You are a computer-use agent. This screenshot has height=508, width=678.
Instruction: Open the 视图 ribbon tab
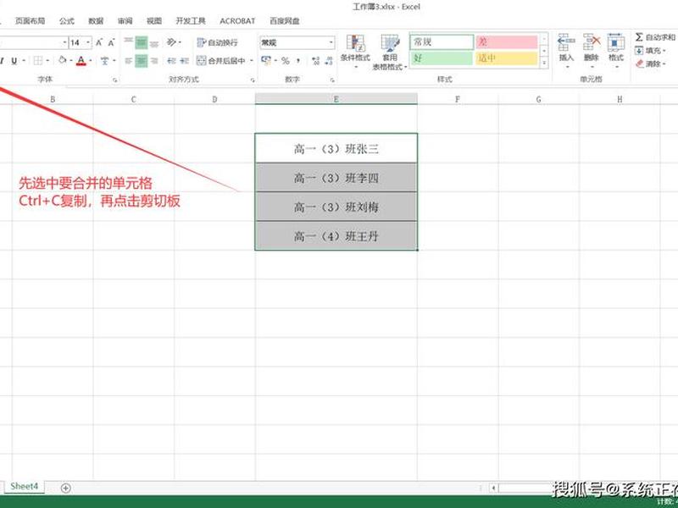154,20
